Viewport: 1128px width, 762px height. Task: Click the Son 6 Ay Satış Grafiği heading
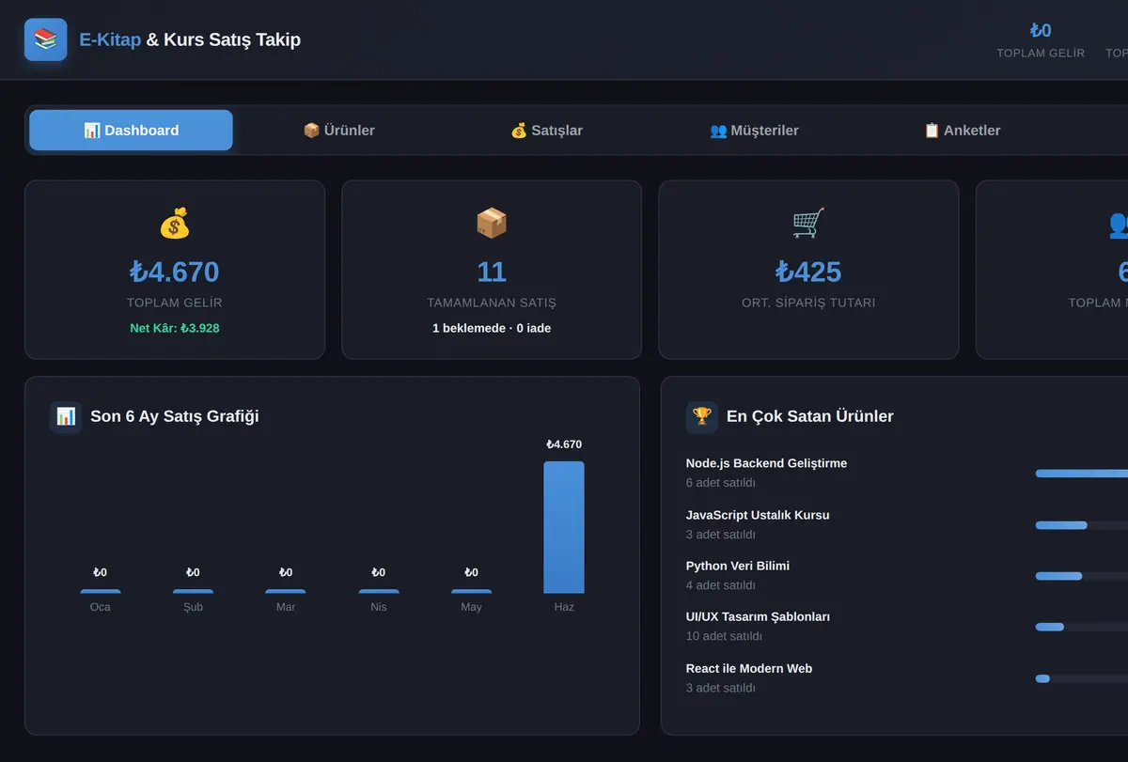[x=175, y=416]
